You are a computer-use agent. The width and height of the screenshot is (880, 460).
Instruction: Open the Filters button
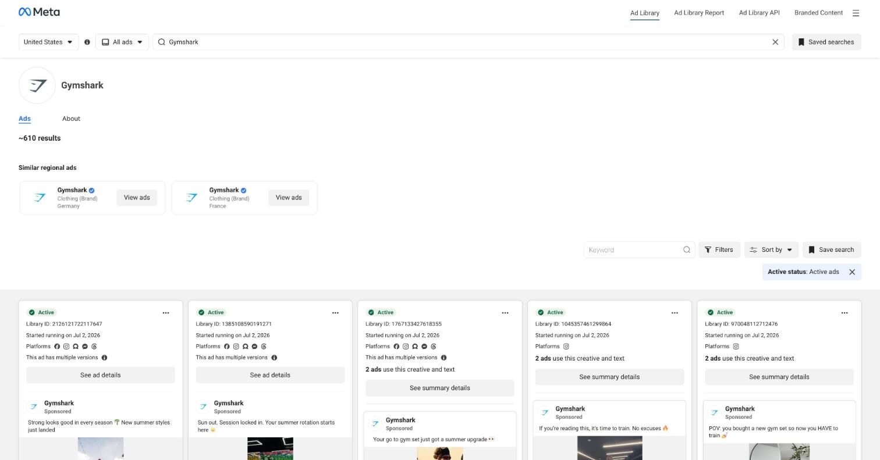tap(719, 250)
